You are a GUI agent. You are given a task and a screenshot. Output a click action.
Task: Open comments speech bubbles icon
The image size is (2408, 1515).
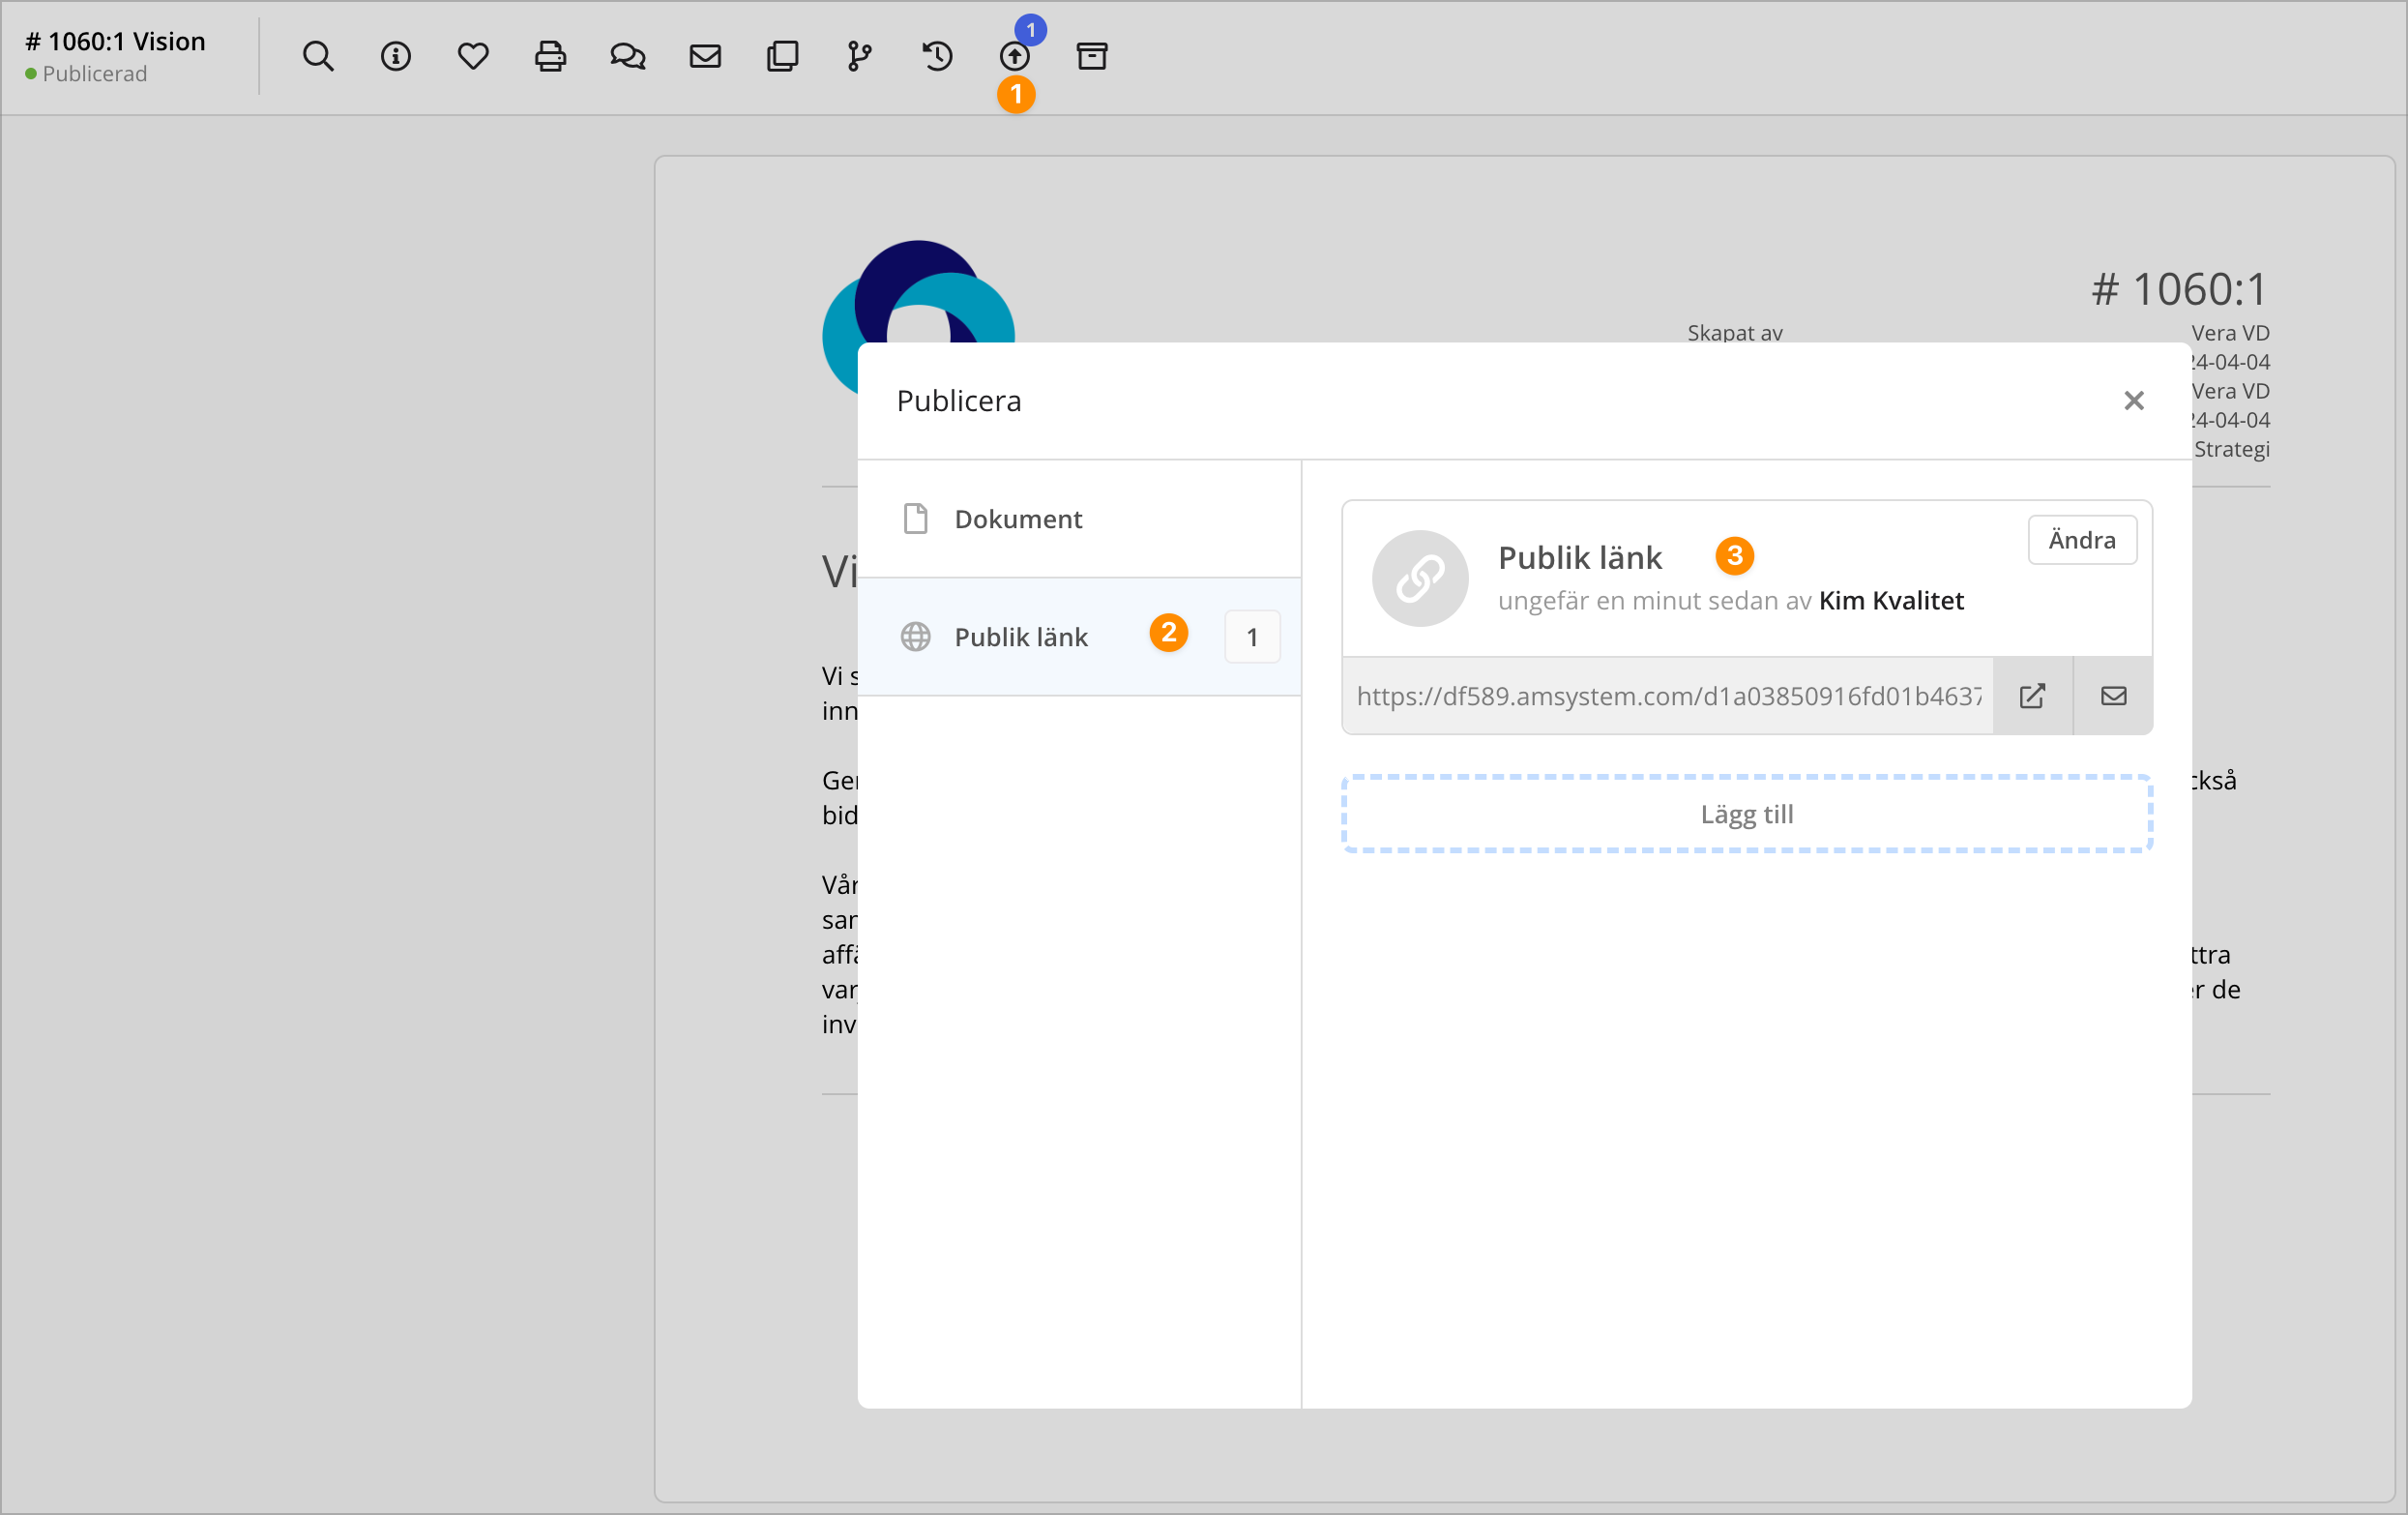pyautogui.click(x=628, y=56)
